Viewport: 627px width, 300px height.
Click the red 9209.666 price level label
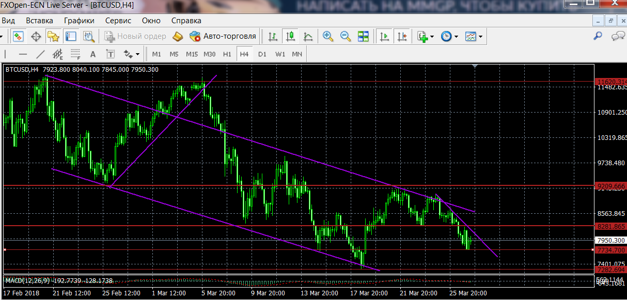point(610,186)
